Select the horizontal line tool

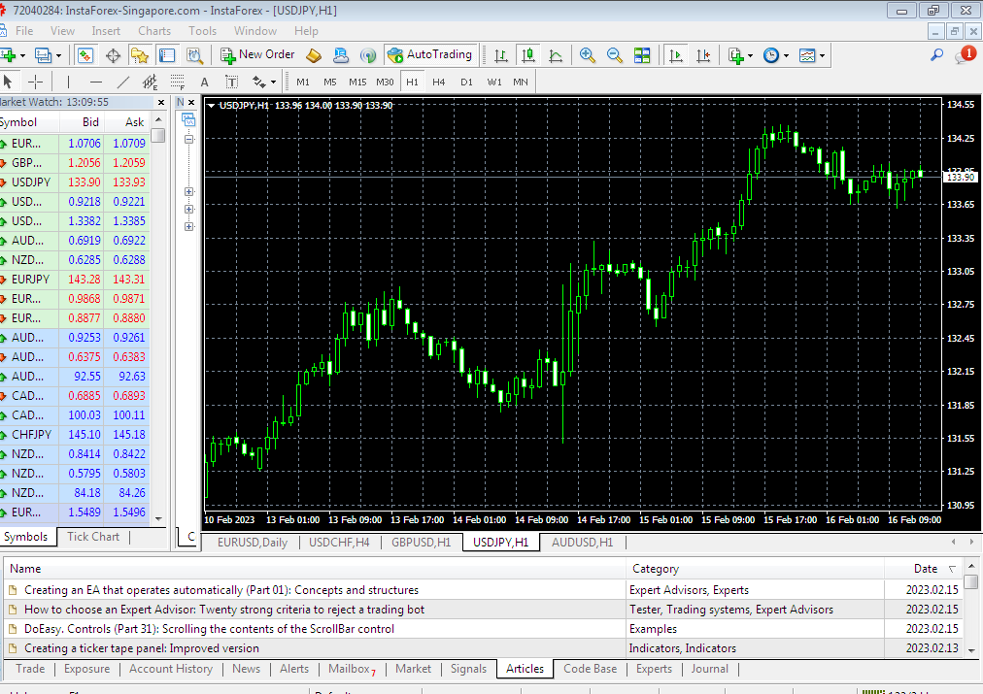[x=95, y=83]
